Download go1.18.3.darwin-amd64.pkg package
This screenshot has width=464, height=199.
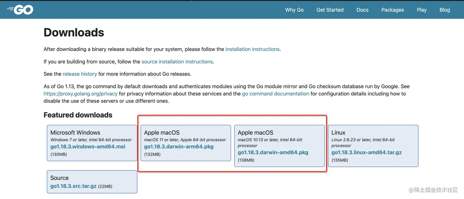click(x=273, y=152)
